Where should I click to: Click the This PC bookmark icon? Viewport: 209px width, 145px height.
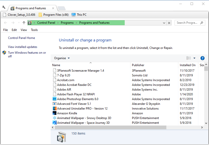point(73,14)
